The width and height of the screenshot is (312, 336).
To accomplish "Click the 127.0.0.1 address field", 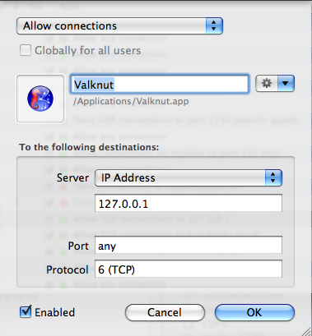I will tap(189, 203).
